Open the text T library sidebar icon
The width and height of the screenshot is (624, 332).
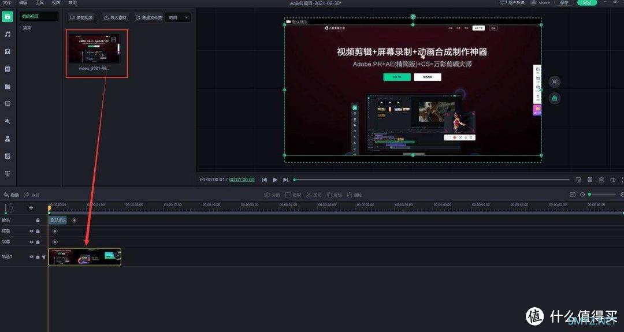(x=8, y=52)
